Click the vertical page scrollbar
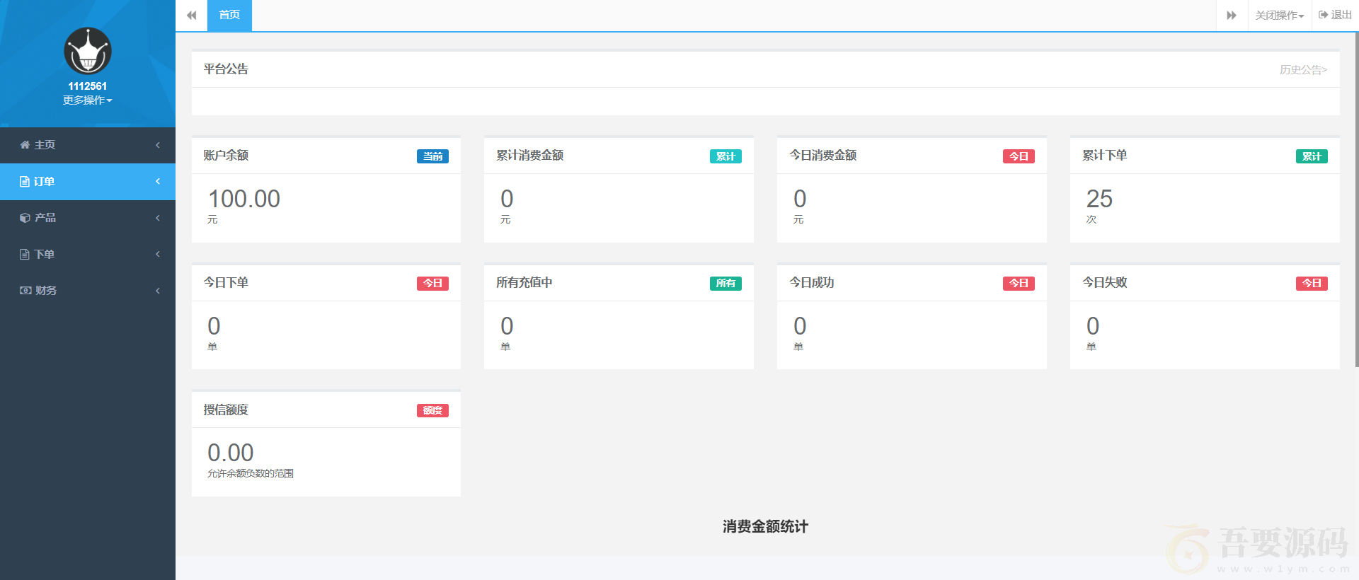This screenshot has height=580, width=1359. coord(1355,198)
